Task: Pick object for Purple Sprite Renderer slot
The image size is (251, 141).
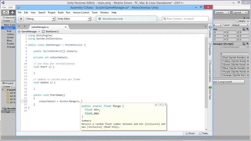Action: (248, 72)
